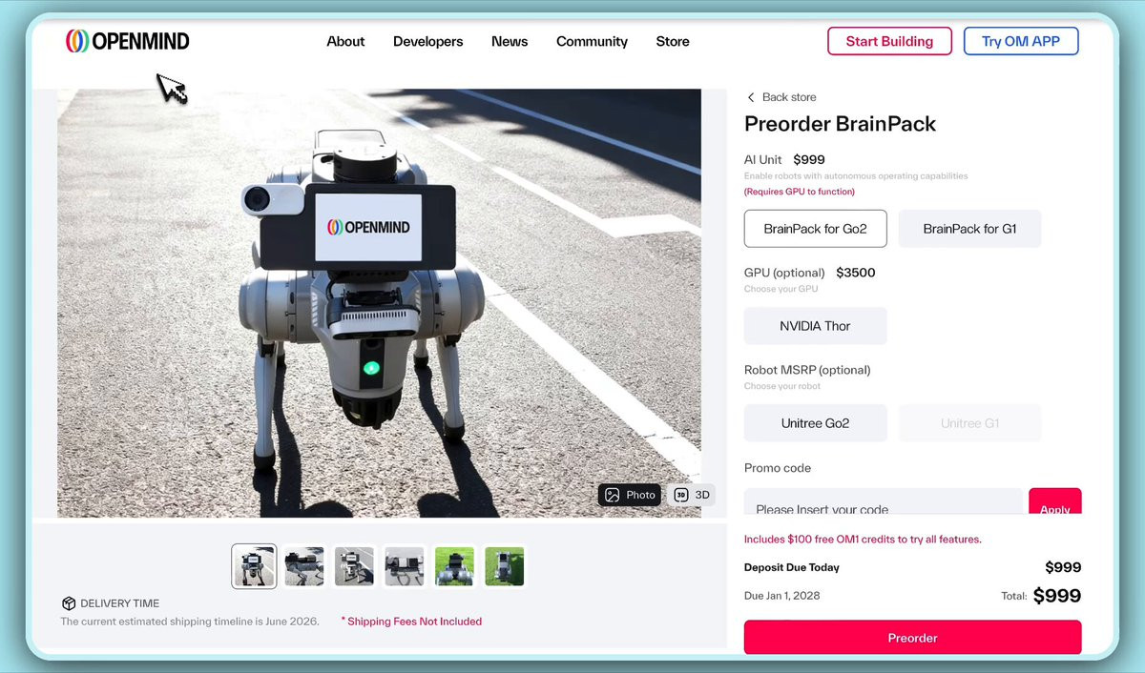
Task: Click the Back store arrow icon
Action: click(751, 97)
